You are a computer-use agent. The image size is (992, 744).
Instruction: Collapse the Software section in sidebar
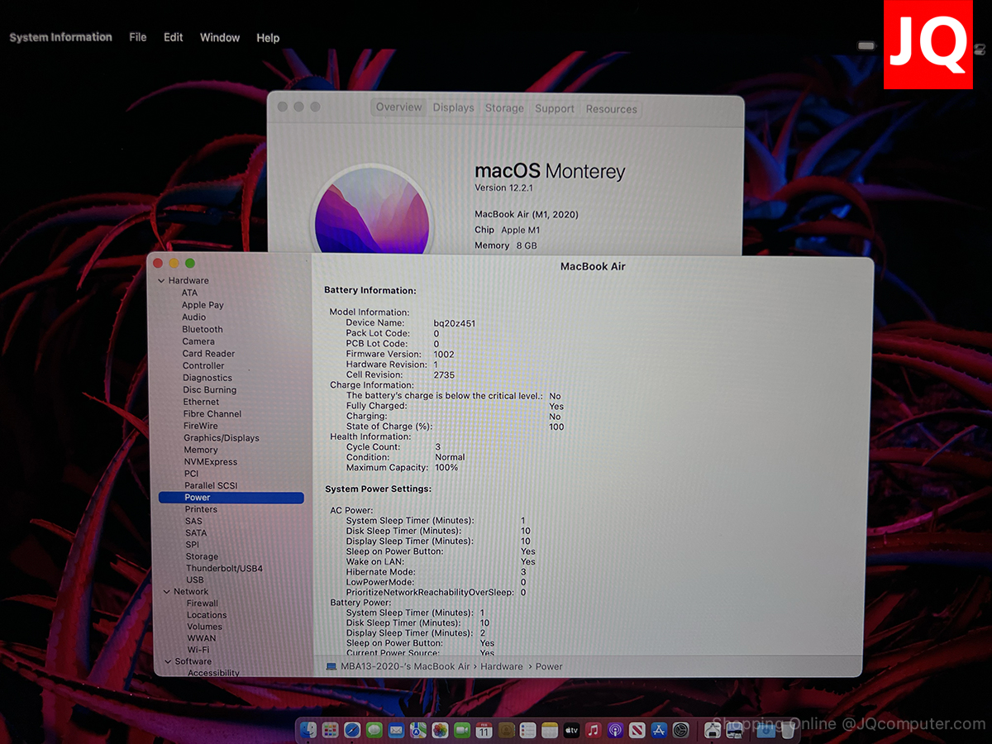[x=168, y=661]
